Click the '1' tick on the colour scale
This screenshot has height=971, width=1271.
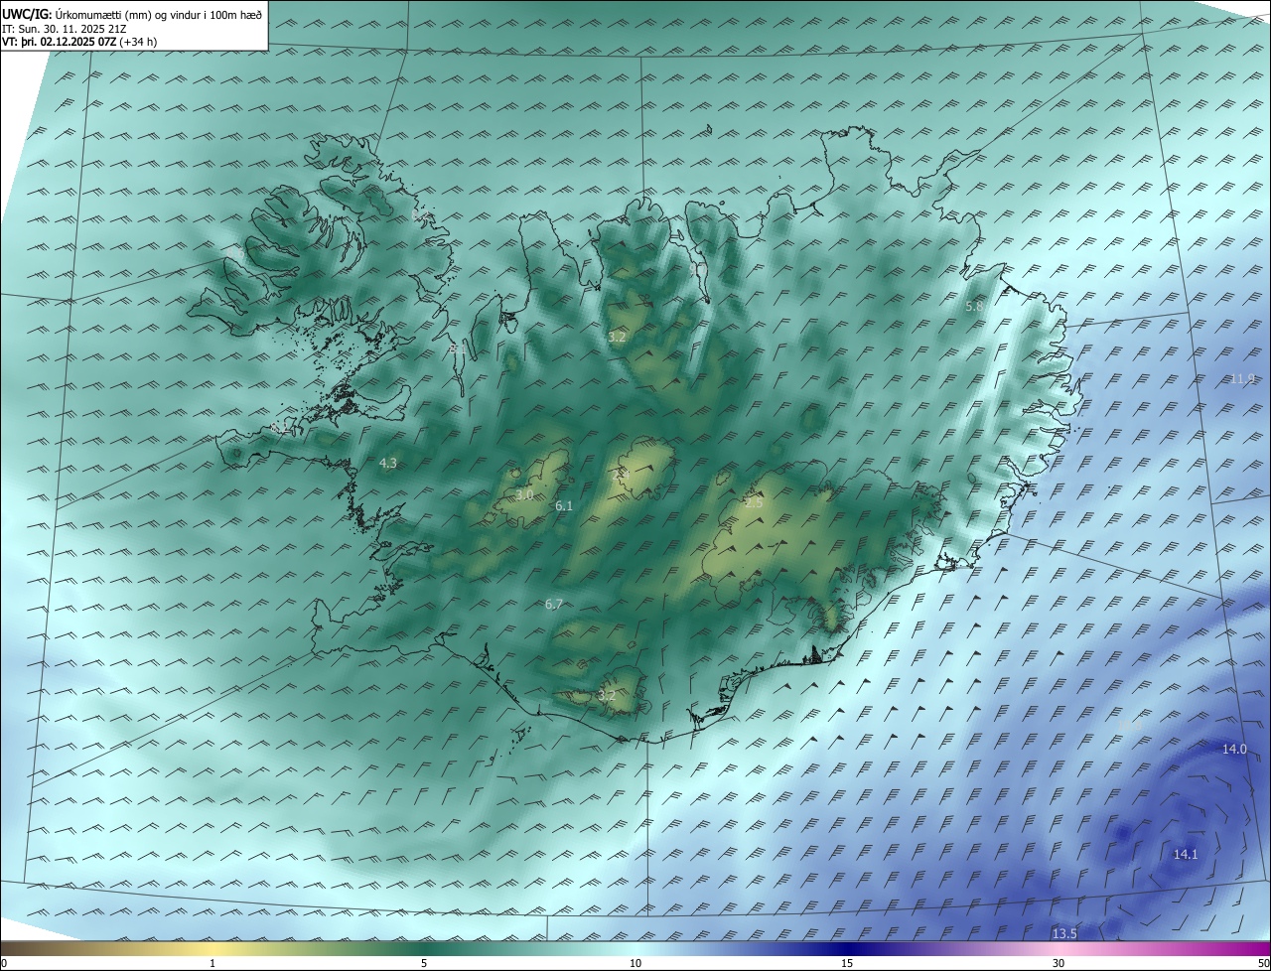pyautogui.click(x=212, y=963)
